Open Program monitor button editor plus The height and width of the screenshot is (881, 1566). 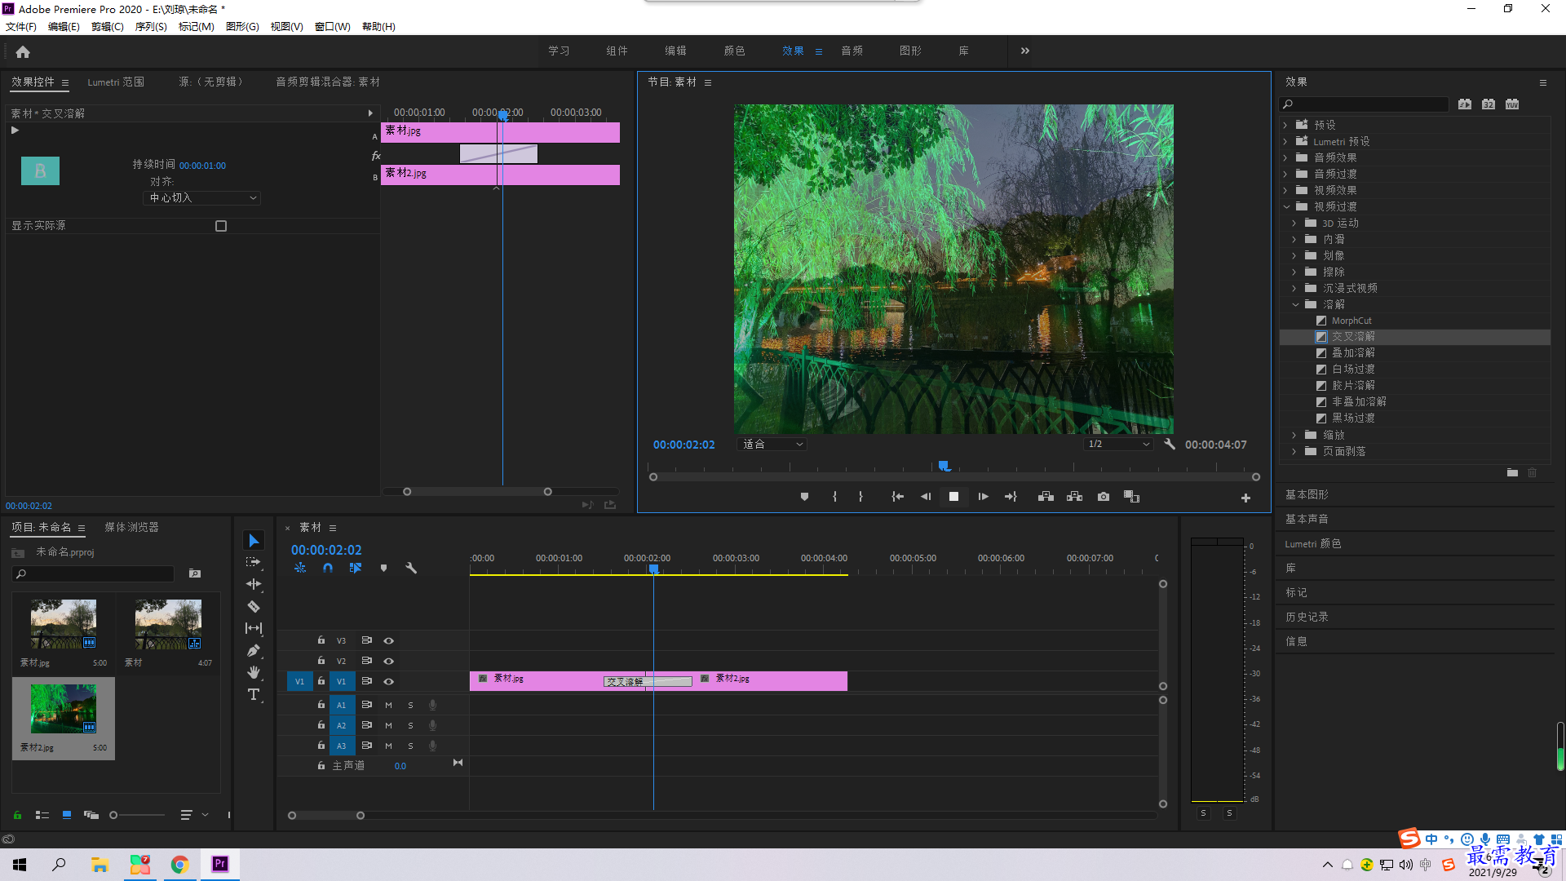tap(1245, 498)
